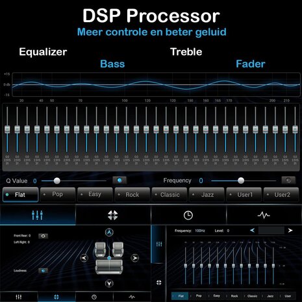Choose the Rock preset
302x302 pixels.
tap(132, 195)
